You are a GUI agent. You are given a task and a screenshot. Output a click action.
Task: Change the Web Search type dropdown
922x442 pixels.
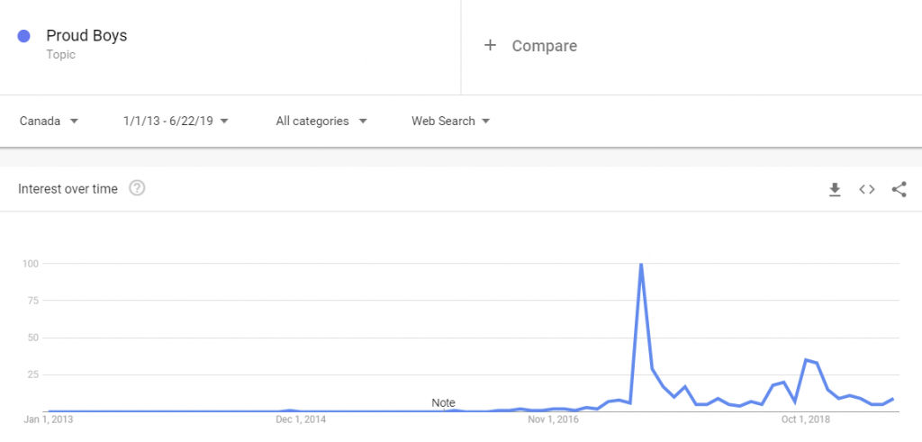coord(451,122)
